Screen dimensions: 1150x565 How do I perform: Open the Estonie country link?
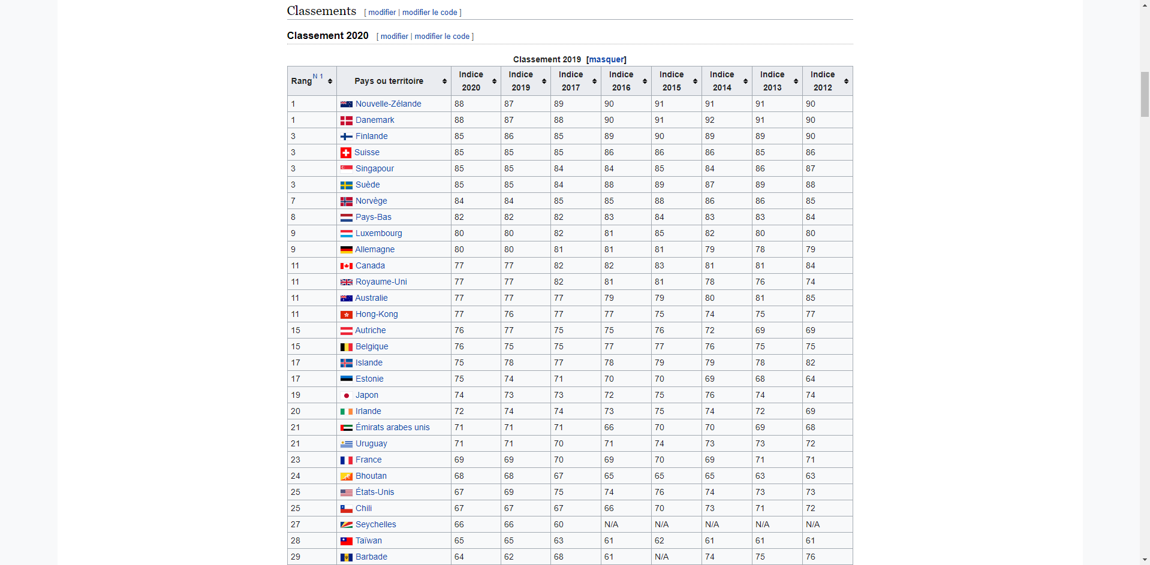click(x=369, y=379)
